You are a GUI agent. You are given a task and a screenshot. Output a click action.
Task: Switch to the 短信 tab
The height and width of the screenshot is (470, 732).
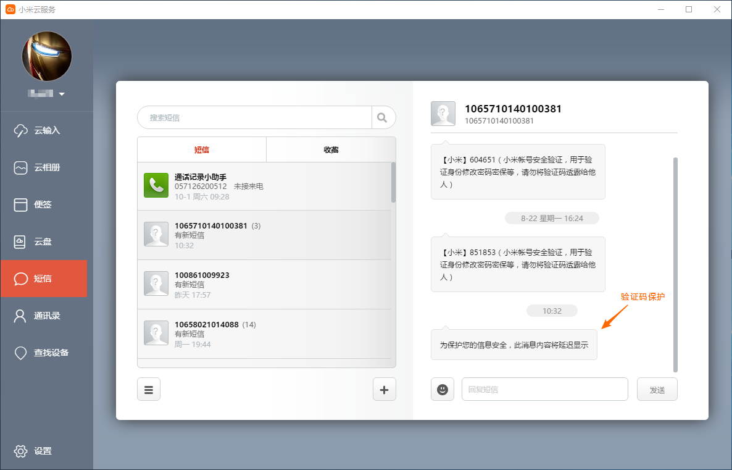click(202, 149)
